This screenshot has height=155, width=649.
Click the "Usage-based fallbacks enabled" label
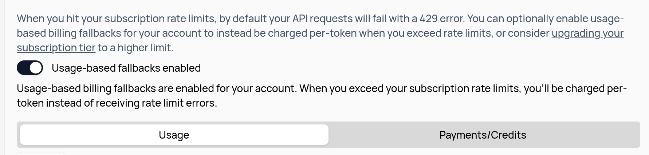pyautogui.click(x=126, y=68)
